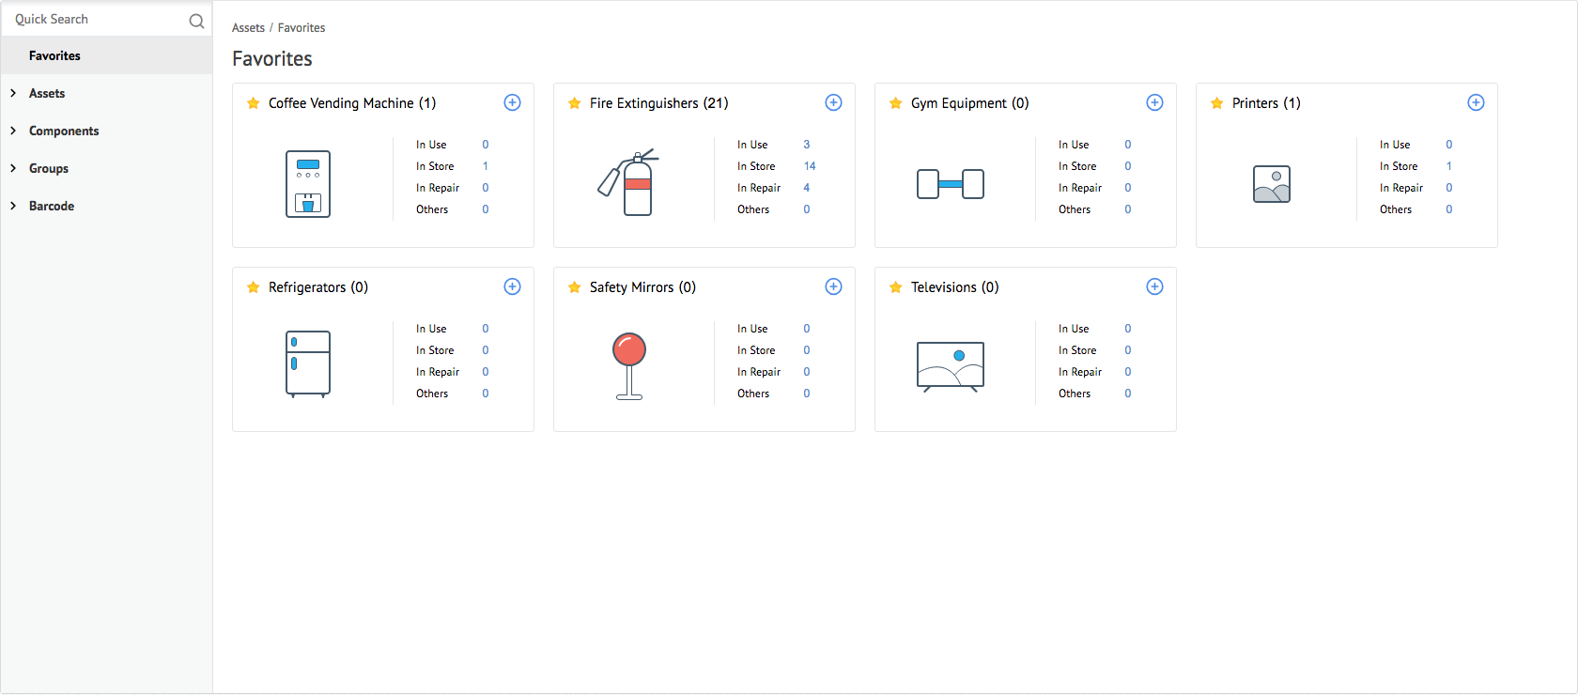Select Favorites in the sidebar

54,55
